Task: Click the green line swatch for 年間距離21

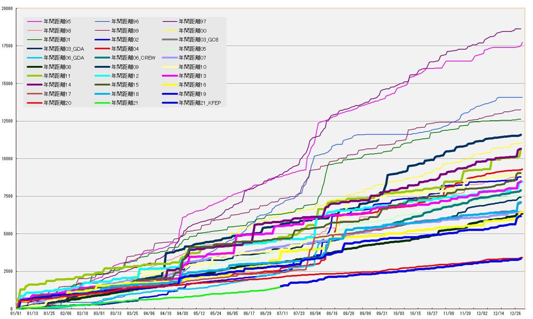Action: pyautogui.click(x=102, y=102)
